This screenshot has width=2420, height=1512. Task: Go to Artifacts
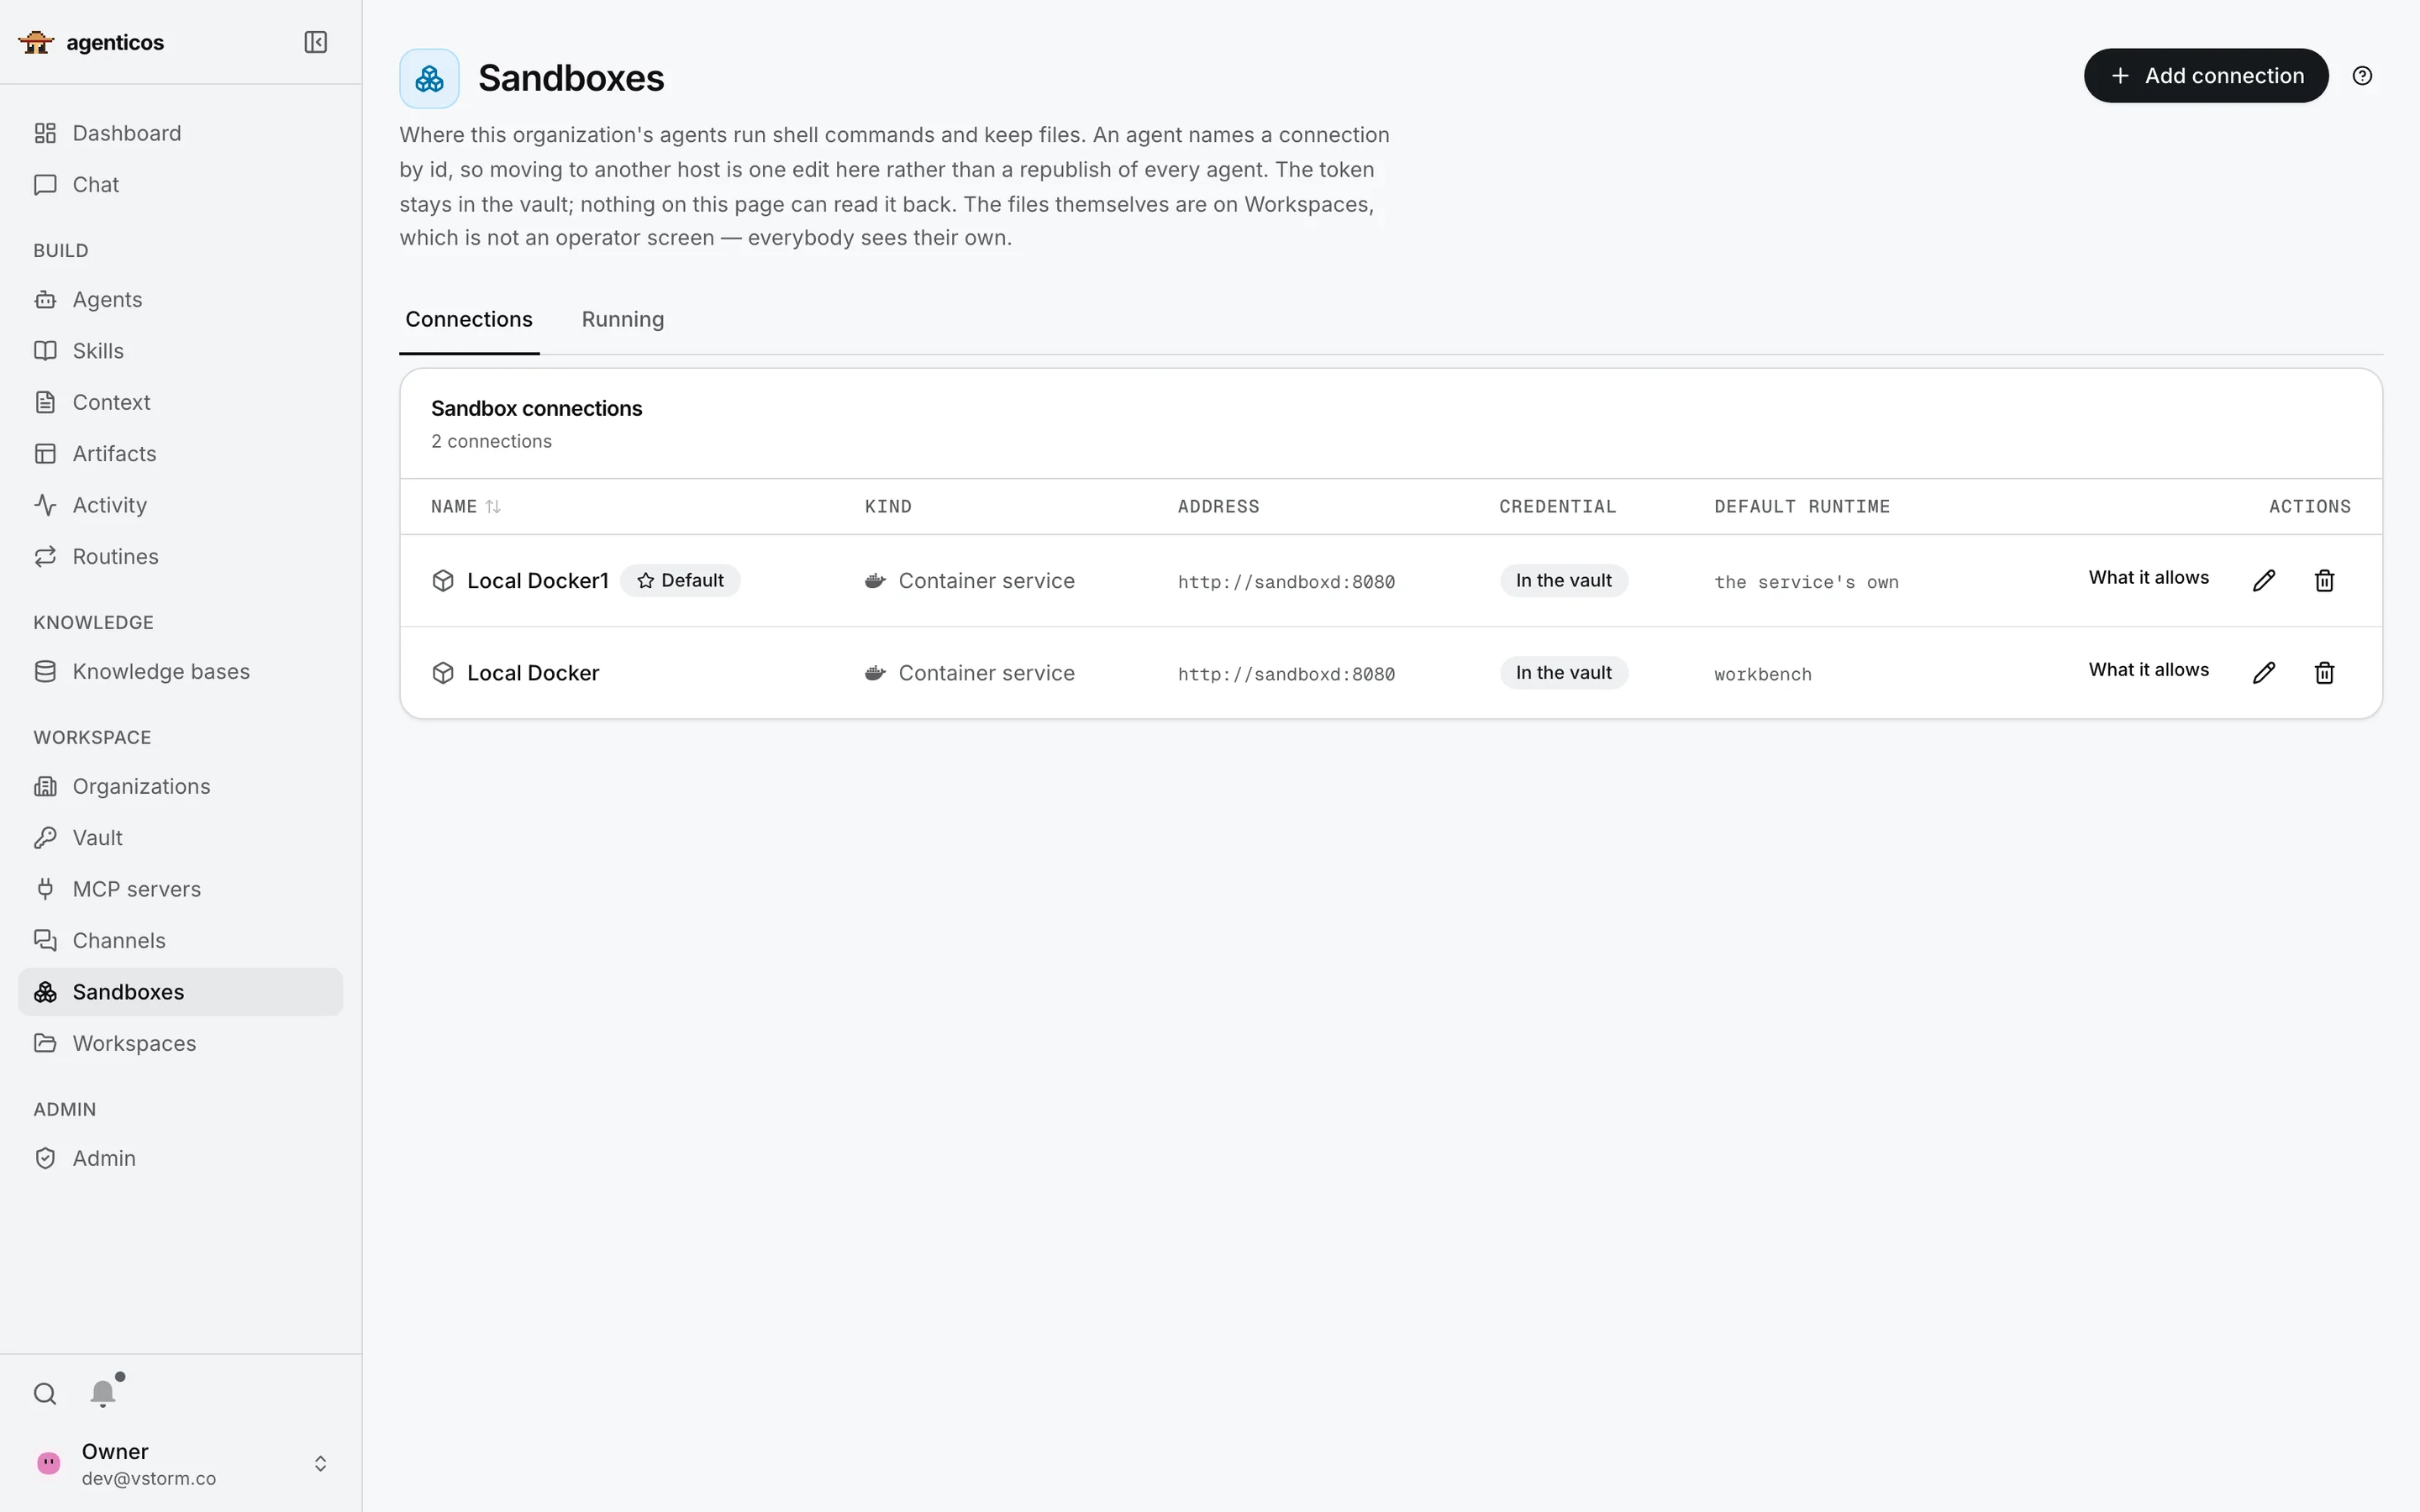pyautogui.click(x=180, y=454)
